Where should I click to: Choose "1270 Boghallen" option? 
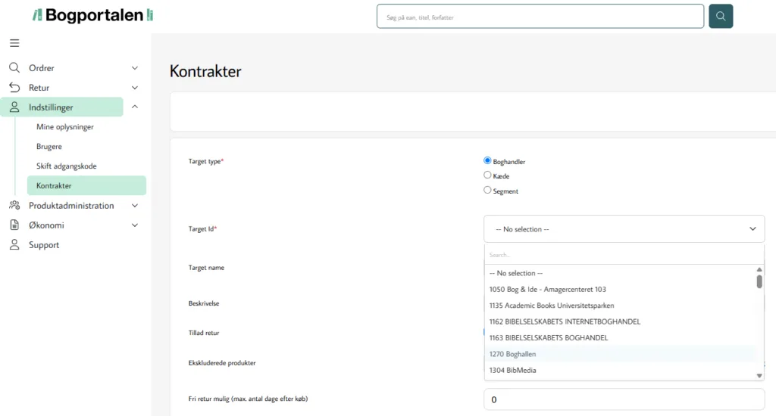click(621, 354)
